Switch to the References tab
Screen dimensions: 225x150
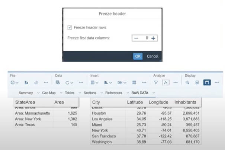pos(114,93)
